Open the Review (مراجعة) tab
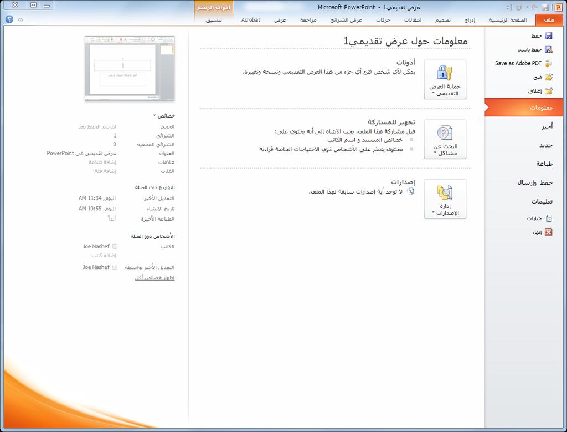Image resolution: width=567 pixels, height=432 pixels. (308, 19)
